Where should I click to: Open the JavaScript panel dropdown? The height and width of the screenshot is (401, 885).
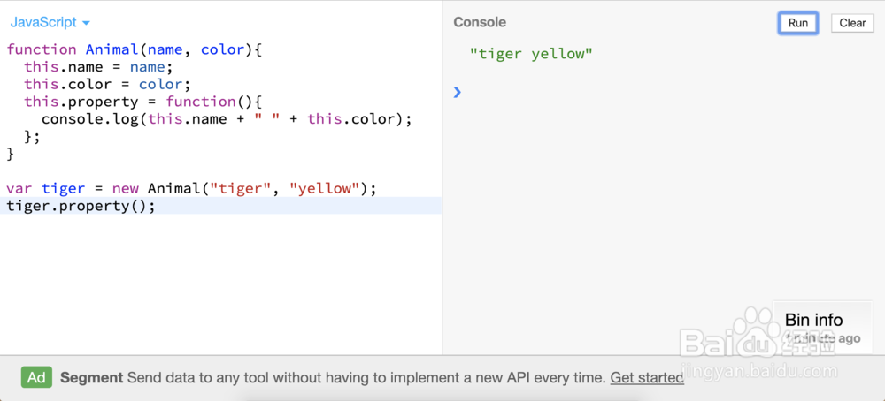pyautogui.click(x=50, y=22)
